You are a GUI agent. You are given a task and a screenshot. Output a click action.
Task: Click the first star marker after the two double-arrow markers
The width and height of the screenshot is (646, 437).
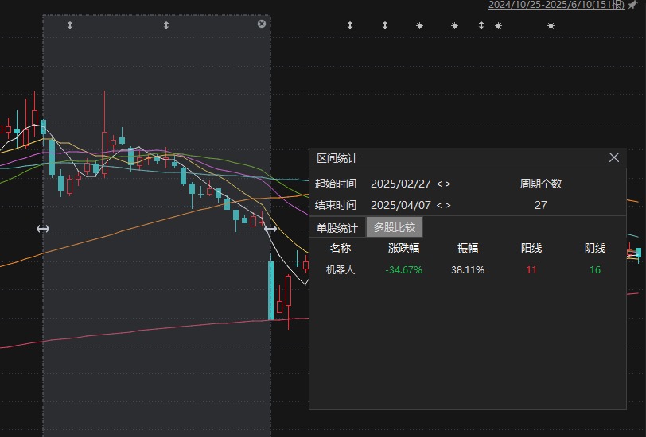click(x=419, y=26)
